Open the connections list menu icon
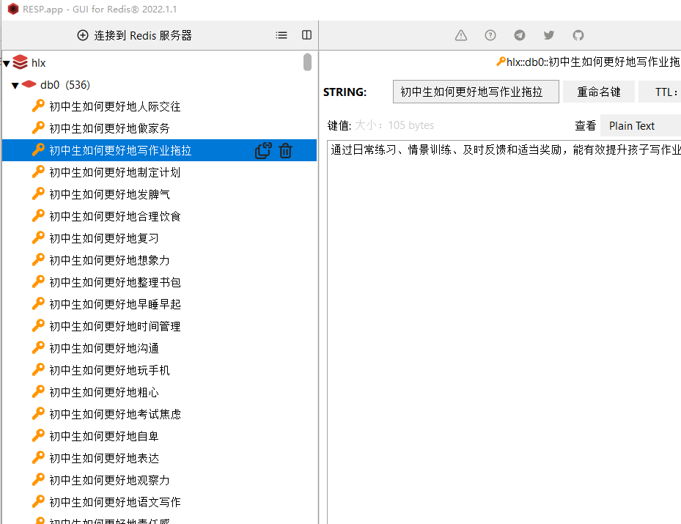681x524 pixels. click(281, 35)
